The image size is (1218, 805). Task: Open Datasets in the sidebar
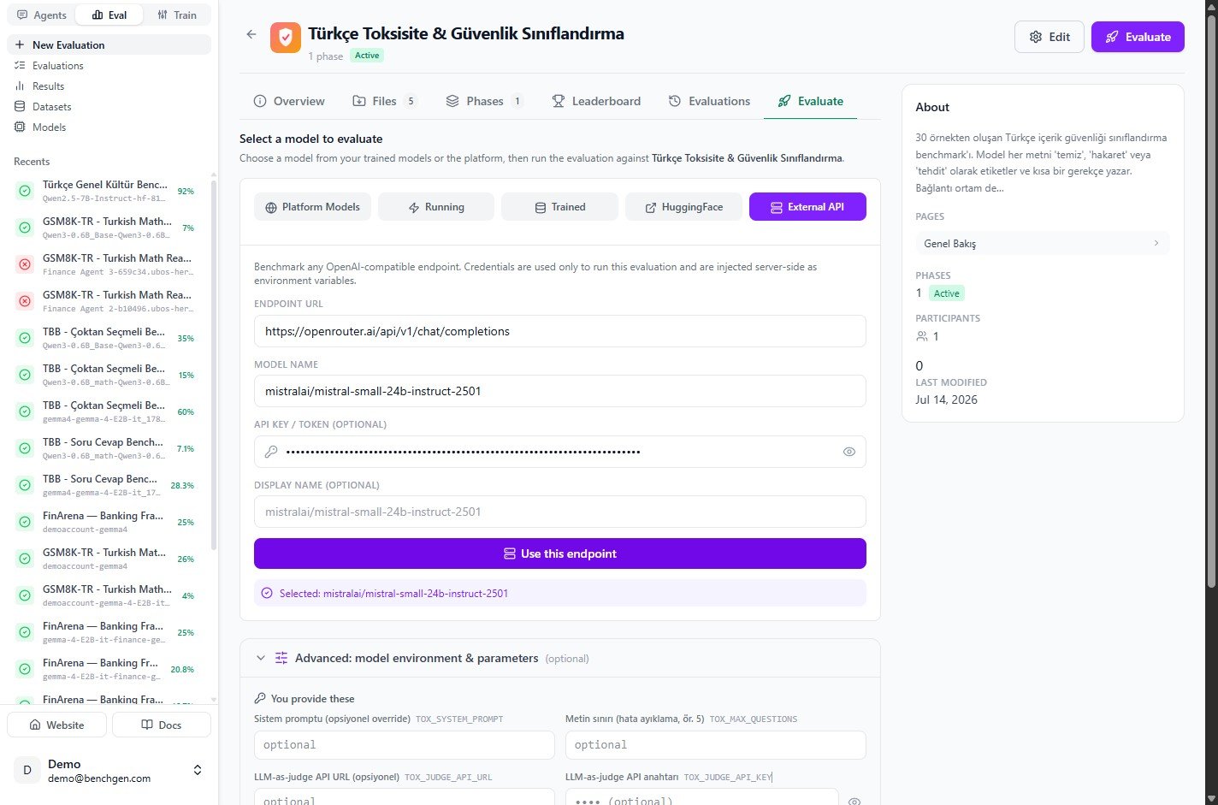109,106
